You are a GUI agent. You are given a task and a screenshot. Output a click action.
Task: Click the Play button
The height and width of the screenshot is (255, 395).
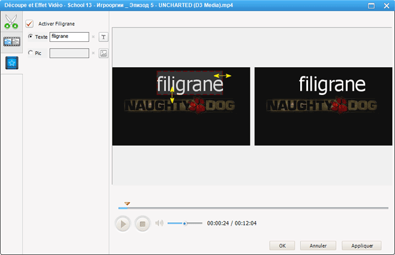pos(123,224)
